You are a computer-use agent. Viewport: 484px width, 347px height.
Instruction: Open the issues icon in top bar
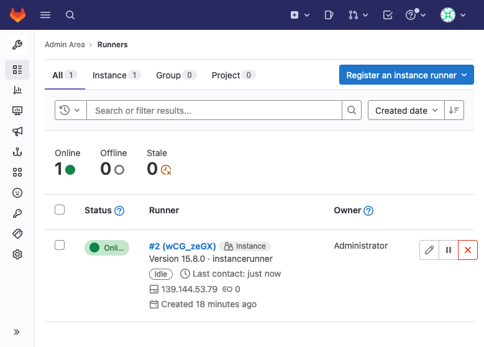click(x=329, y=15)
